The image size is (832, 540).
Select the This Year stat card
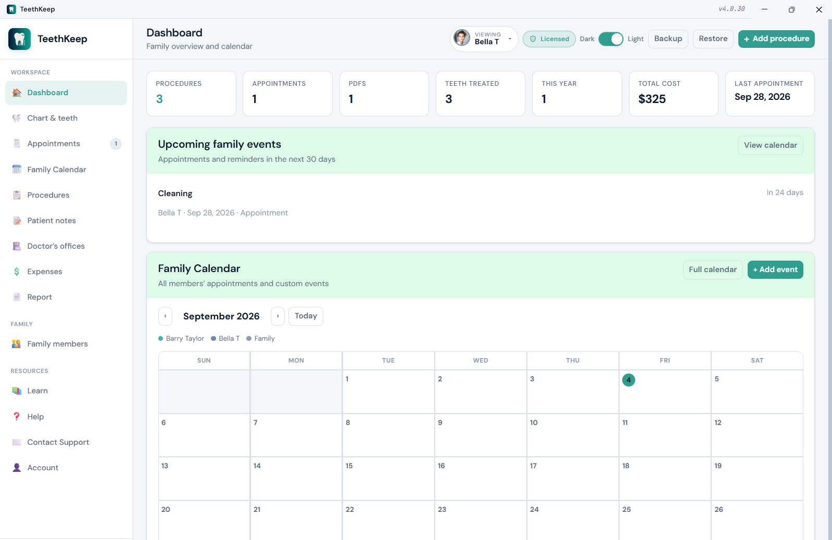(577, 94)
